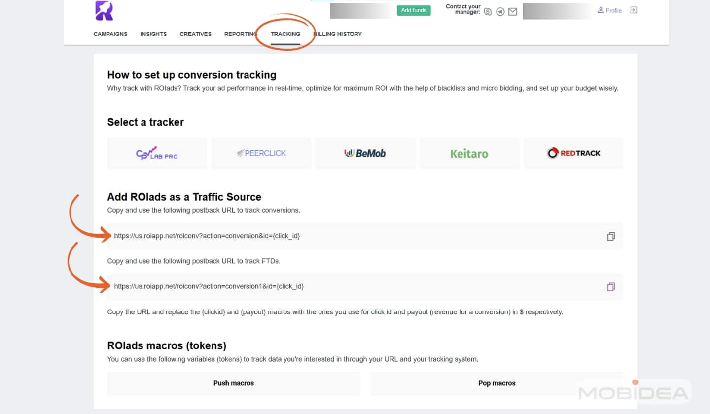Open the Telegram contact icon

pos(500,11)
